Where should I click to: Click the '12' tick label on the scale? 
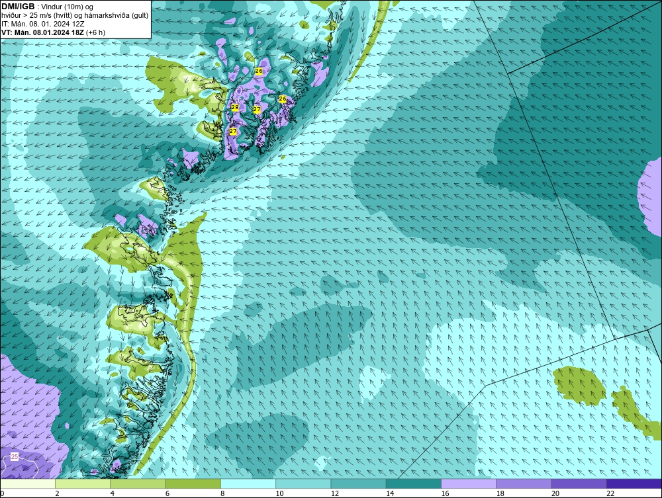(335, 493)
